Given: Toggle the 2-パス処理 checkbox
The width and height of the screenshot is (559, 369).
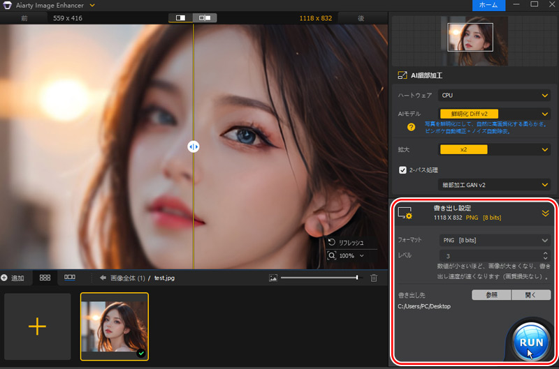Looking at the screenshot, I should tap(402, 170).
